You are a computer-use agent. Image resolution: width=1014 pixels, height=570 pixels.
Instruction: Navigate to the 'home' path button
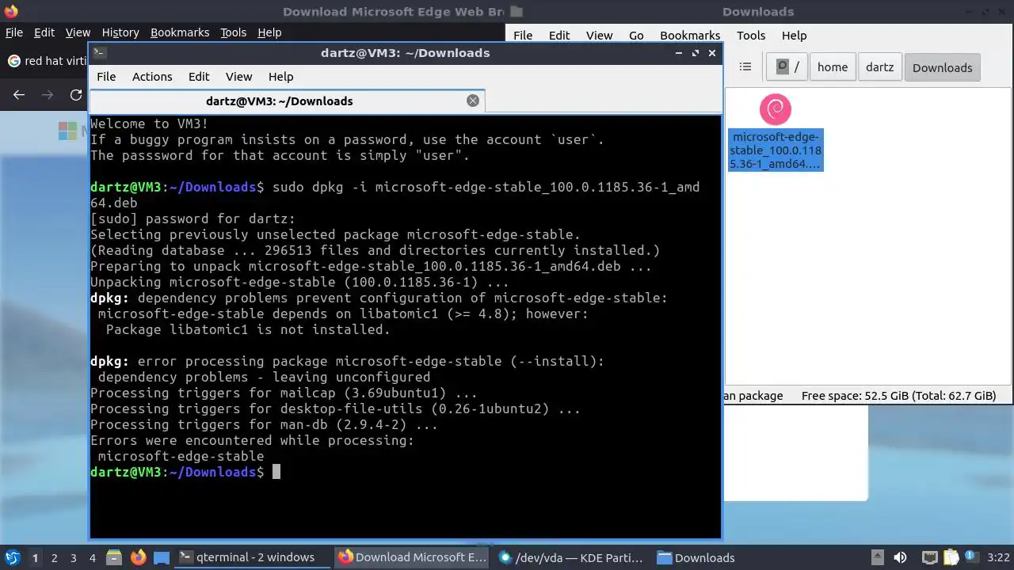pos(833,67)
